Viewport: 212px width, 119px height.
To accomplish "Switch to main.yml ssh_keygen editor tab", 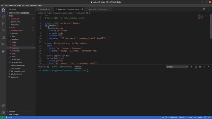I will point(98,9).
